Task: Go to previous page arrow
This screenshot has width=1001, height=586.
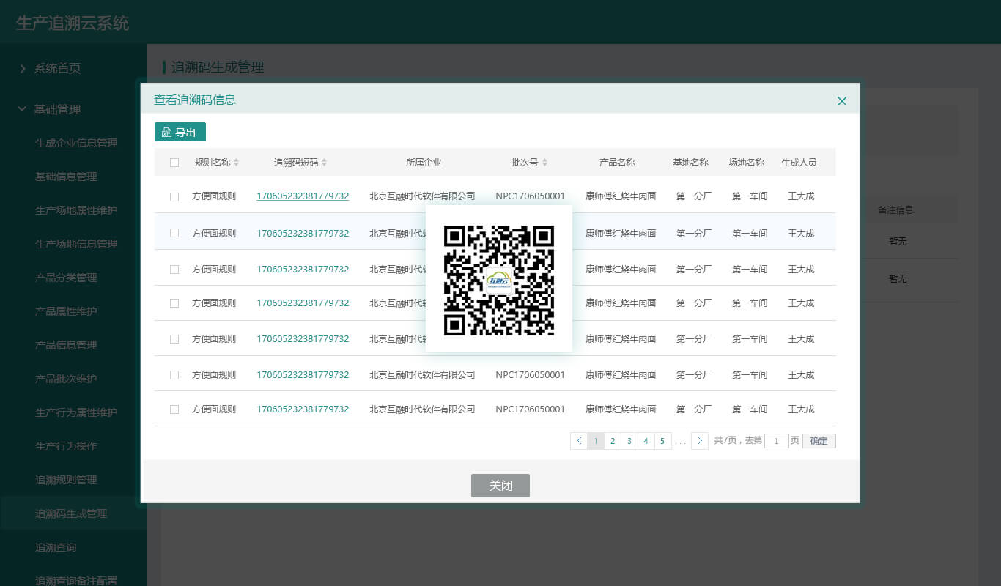Action: [579, 441]
